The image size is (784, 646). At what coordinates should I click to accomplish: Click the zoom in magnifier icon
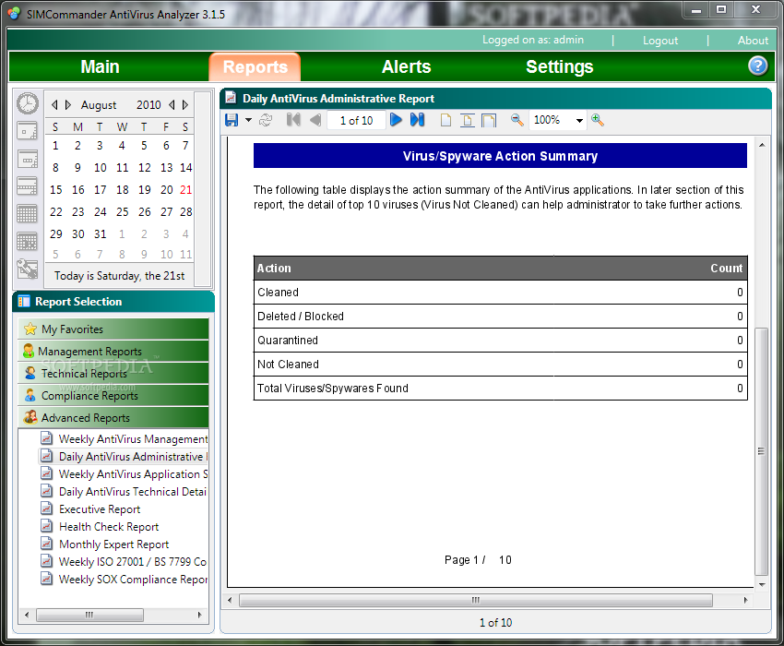pyautogui.click(x=598, y=120)
